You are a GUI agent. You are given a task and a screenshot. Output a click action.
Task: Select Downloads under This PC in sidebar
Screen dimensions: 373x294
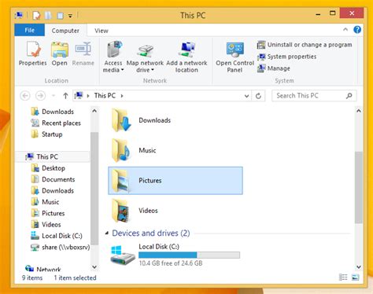click(53, 190)
